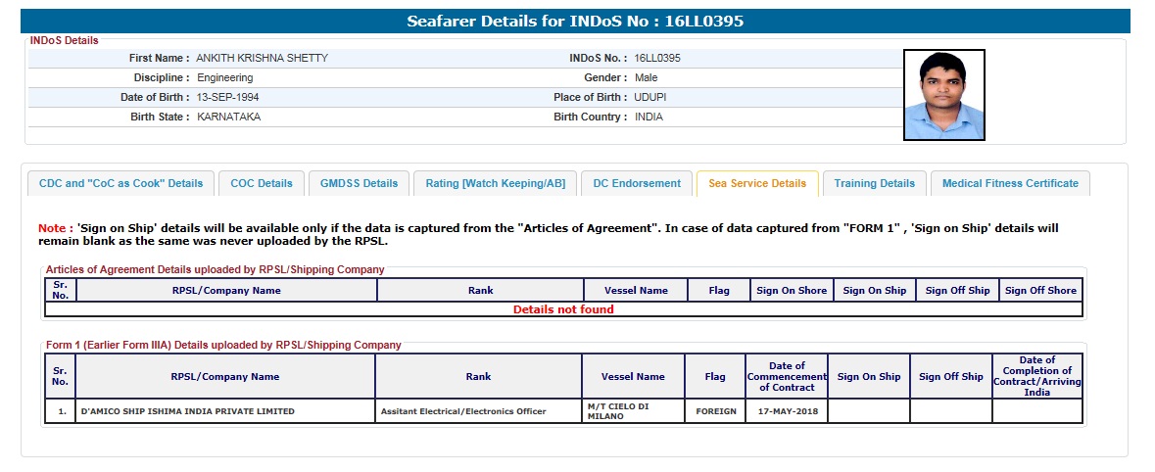1155x472 pixels.
Task: Click the Sea Service Details tab
Action: pos(757,183)
